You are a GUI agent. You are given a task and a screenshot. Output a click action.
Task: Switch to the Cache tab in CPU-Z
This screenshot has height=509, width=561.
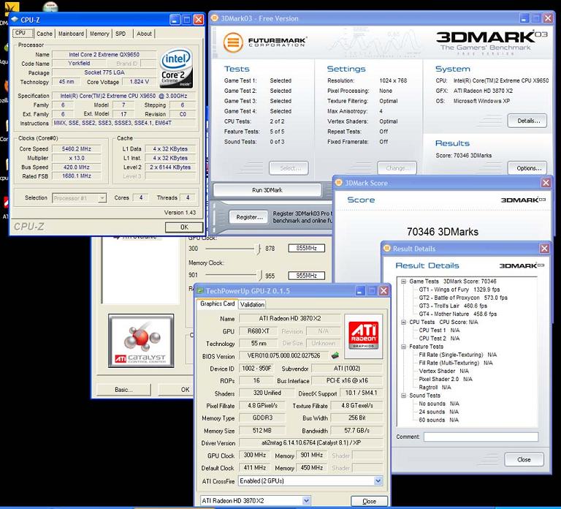coord(45,34)
